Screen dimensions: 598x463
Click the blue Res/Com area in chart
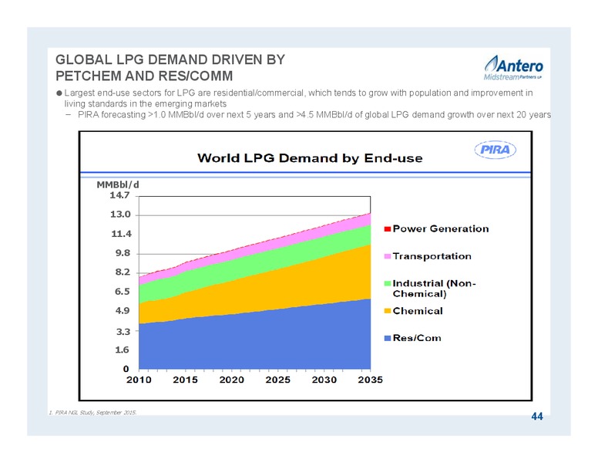point(255,342)
